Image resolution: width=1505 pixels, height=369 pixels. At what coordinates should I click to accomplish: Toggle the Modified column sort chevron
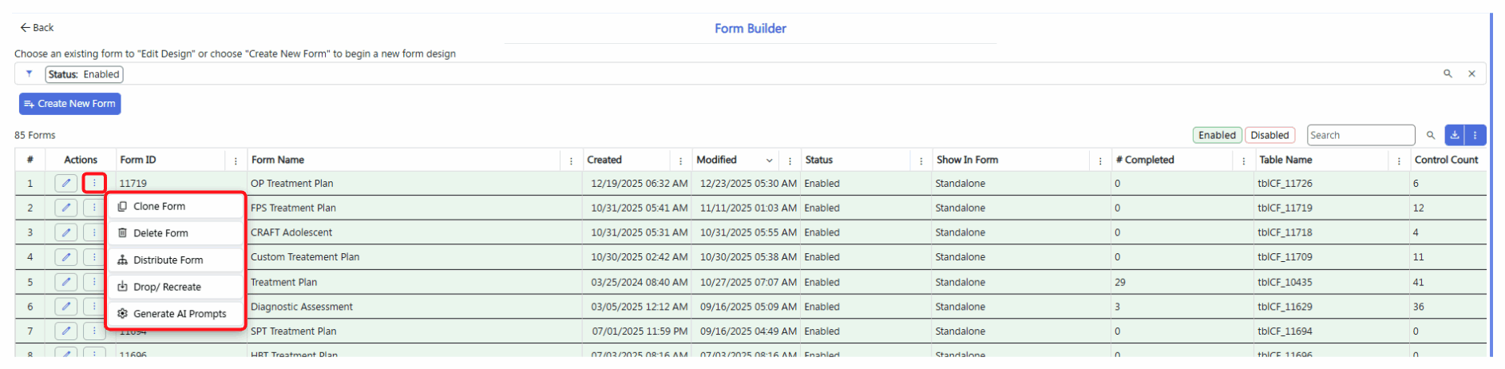770,161
